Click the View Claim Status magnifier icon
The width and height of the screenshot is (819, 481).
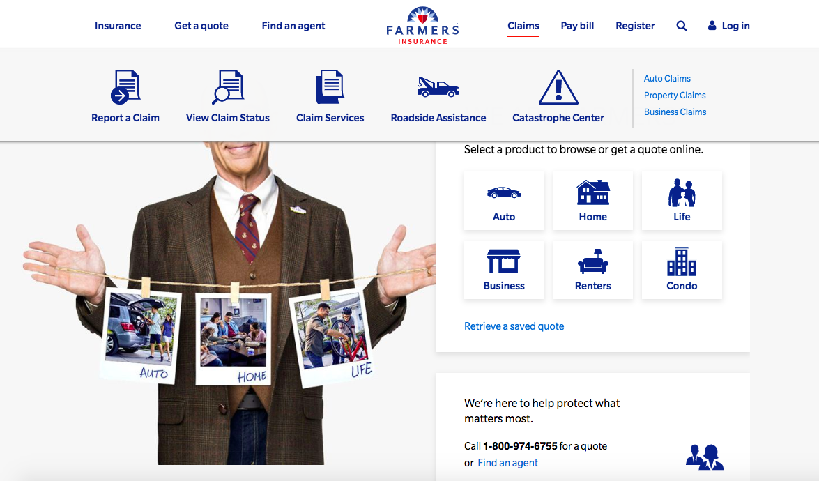tap(228, 86)
